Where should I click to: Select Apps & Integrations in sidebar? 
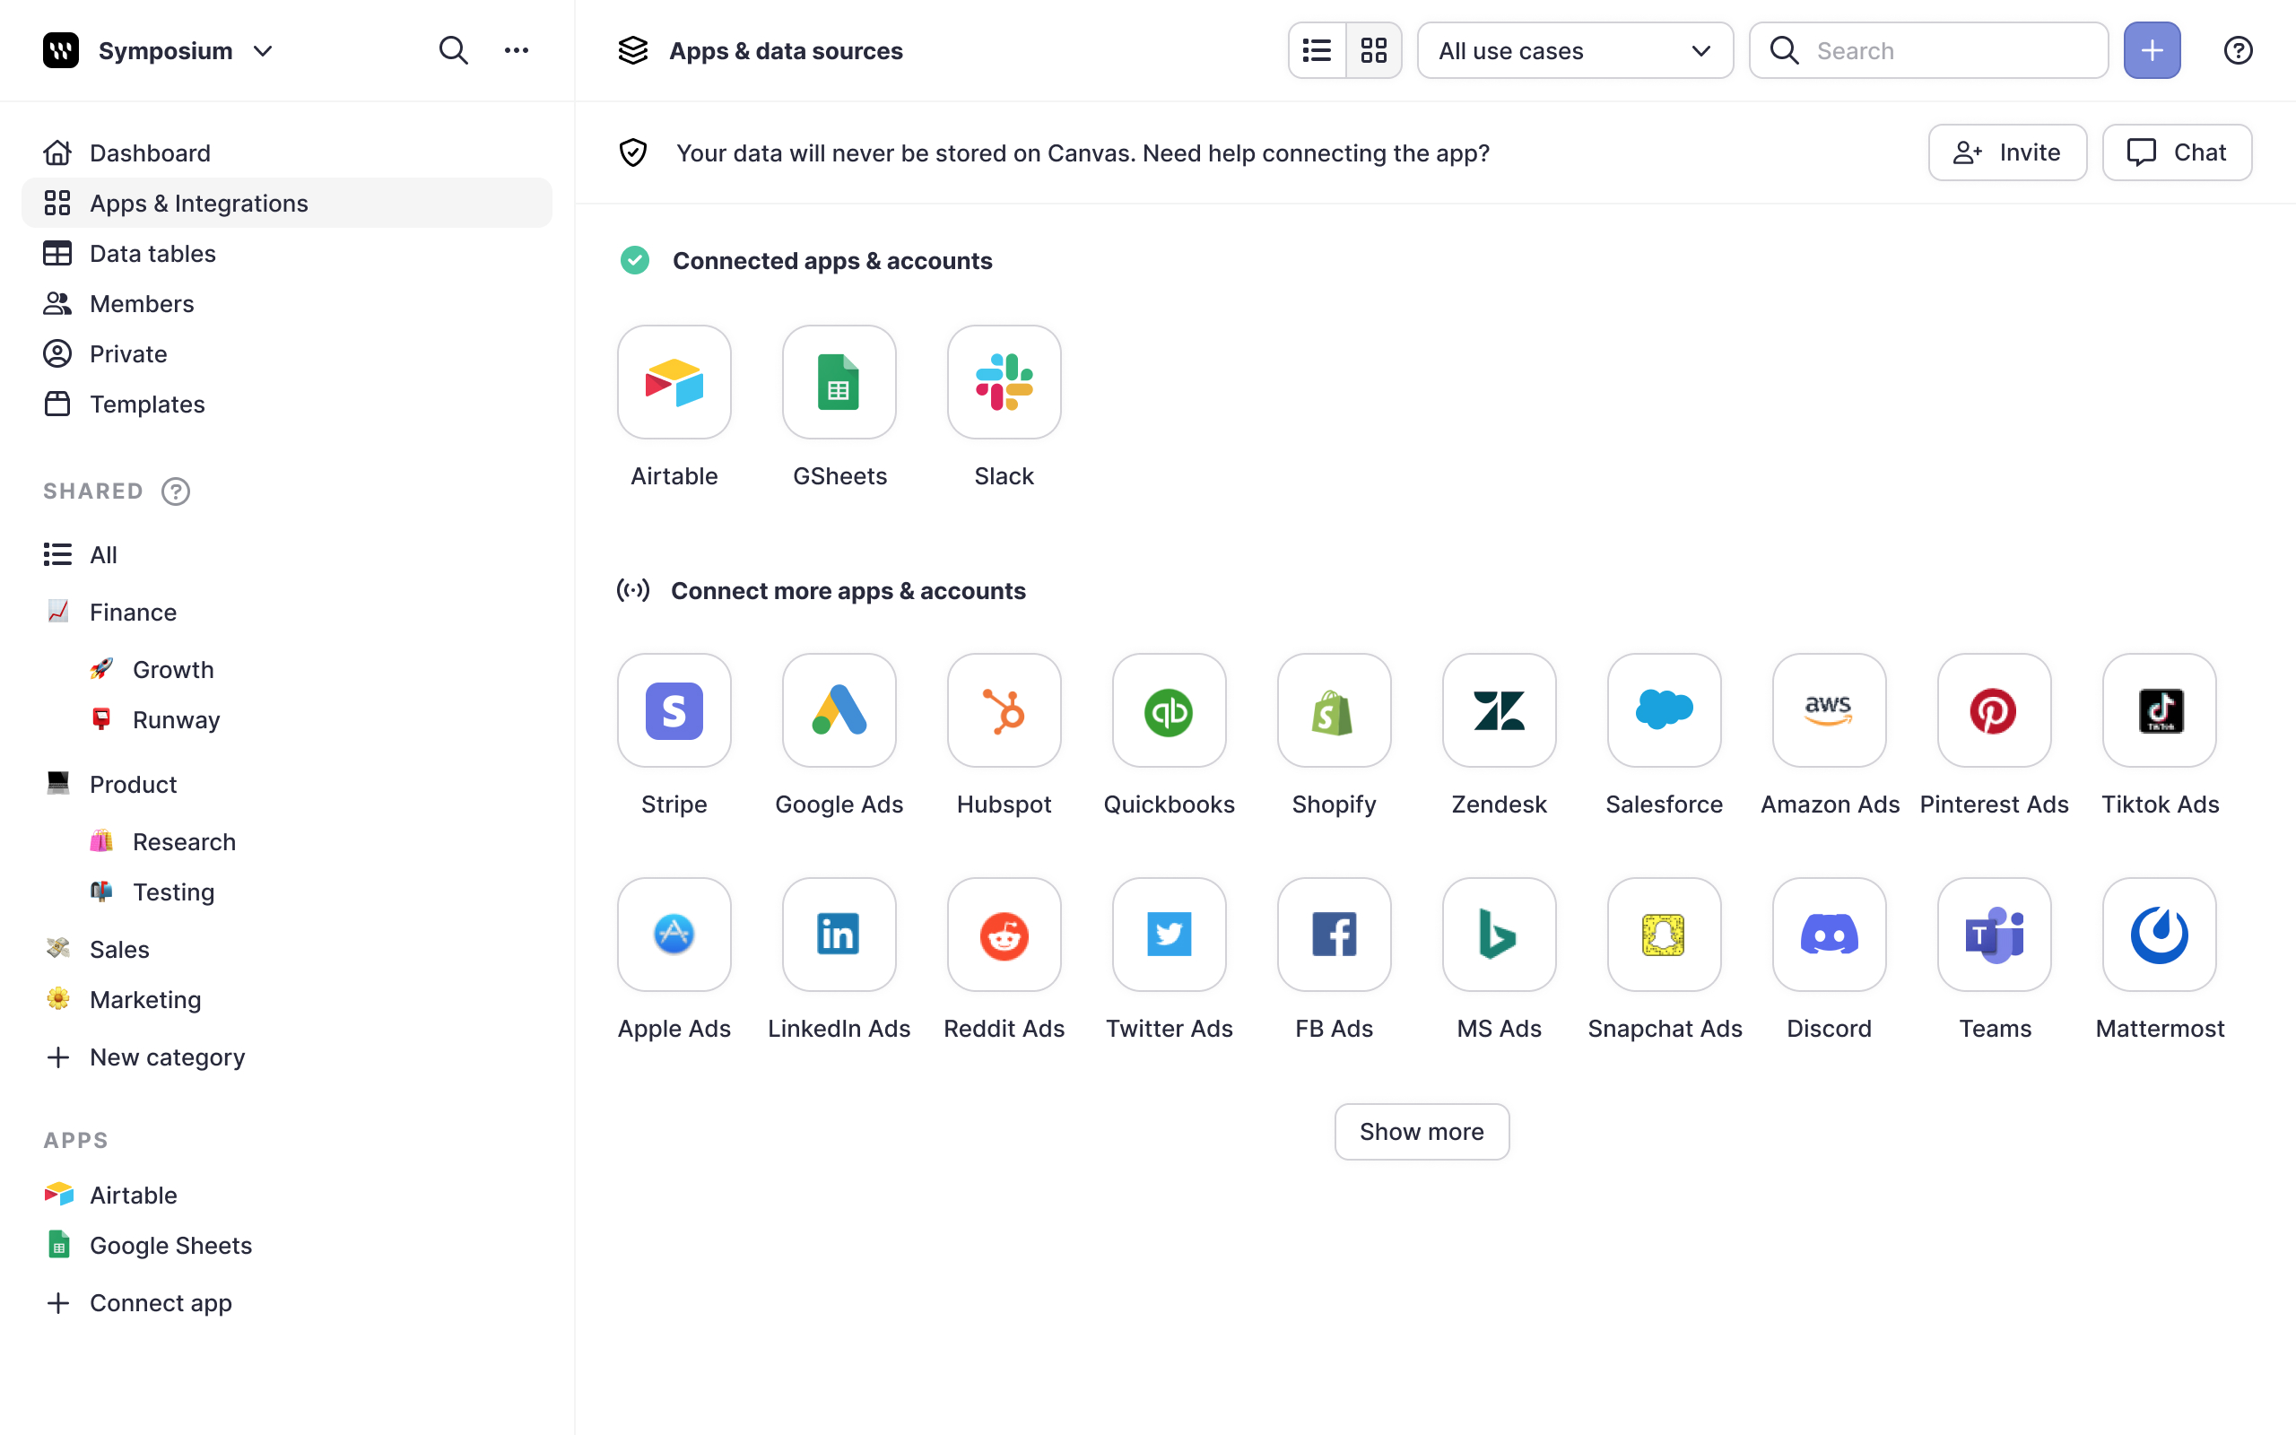point(286,203)
